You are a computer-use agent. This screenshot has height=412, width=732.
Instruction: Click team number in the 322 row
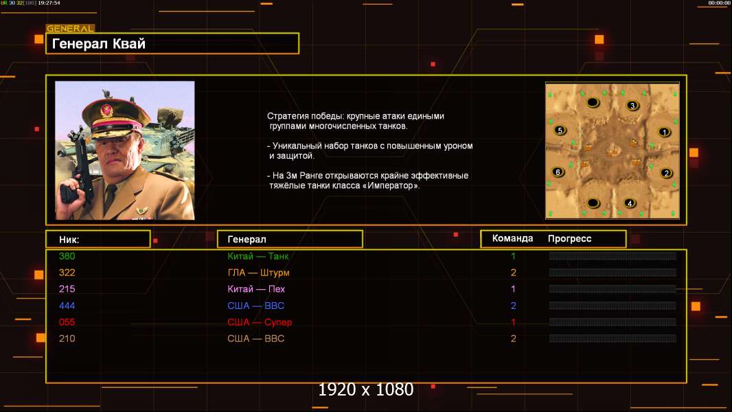coord(513,273)
